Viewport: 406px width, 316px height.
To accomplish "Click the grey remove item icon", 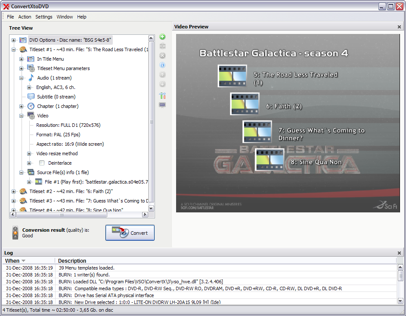I will 162,55.
